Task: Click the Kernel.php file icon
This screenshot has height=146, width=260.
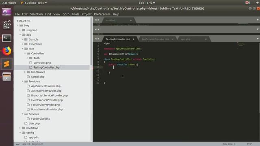Action: 28,77
